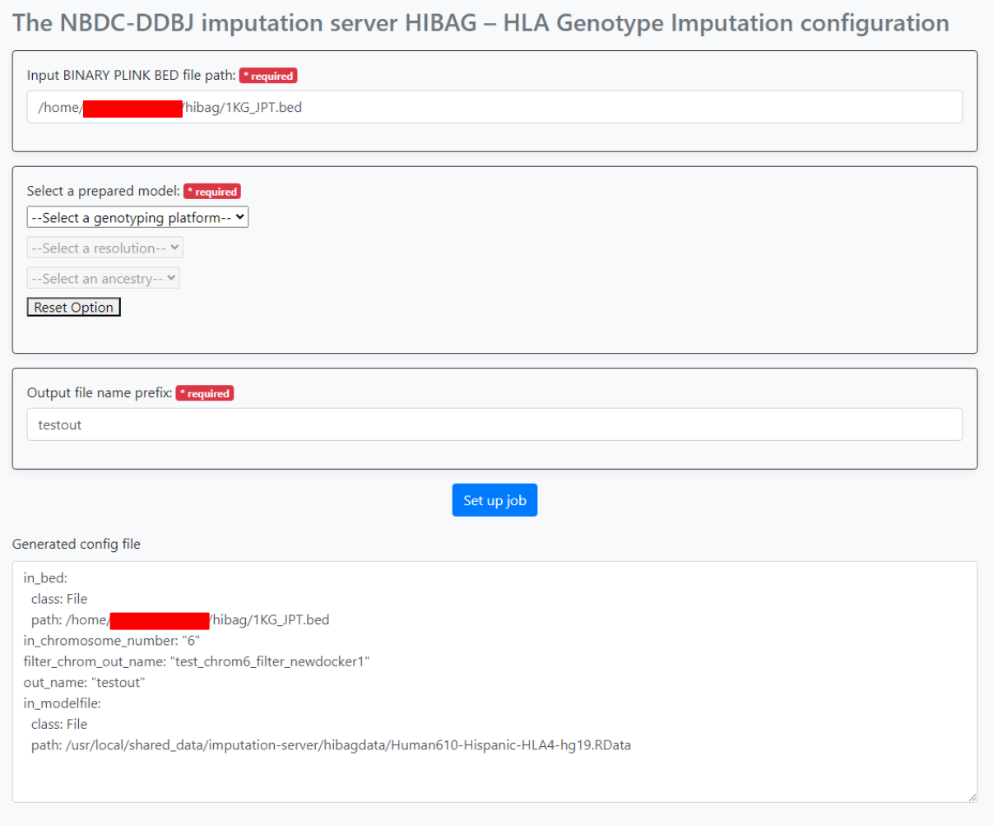Click the 'Generated config file' label
Screen dimensions: 993x830
[77, 544]
